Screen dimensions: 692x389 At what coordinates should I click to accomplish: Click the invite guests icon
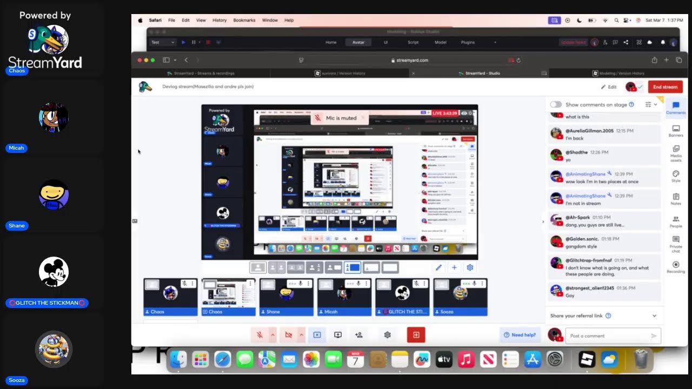[x=358, y=335]
